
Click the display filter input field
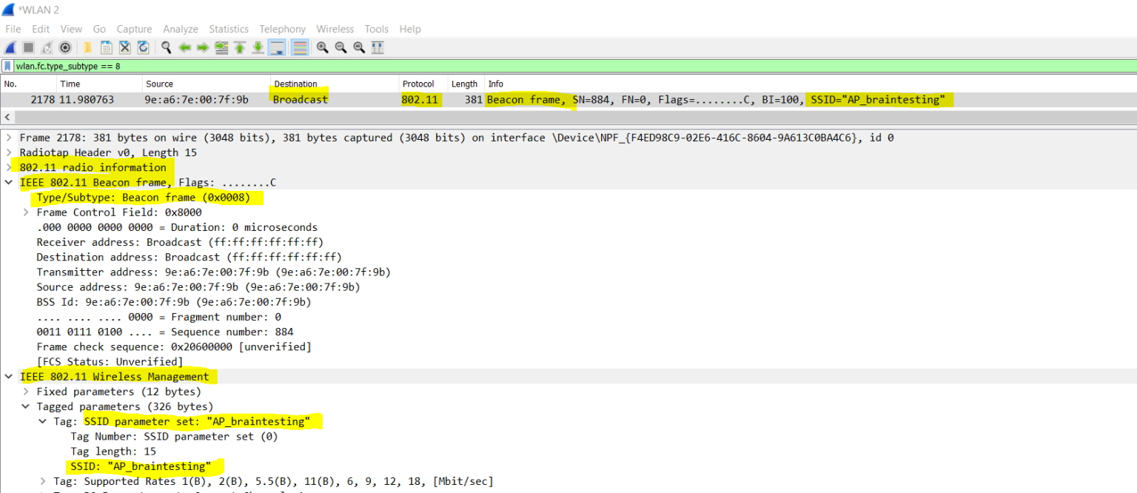pos(518,66)
